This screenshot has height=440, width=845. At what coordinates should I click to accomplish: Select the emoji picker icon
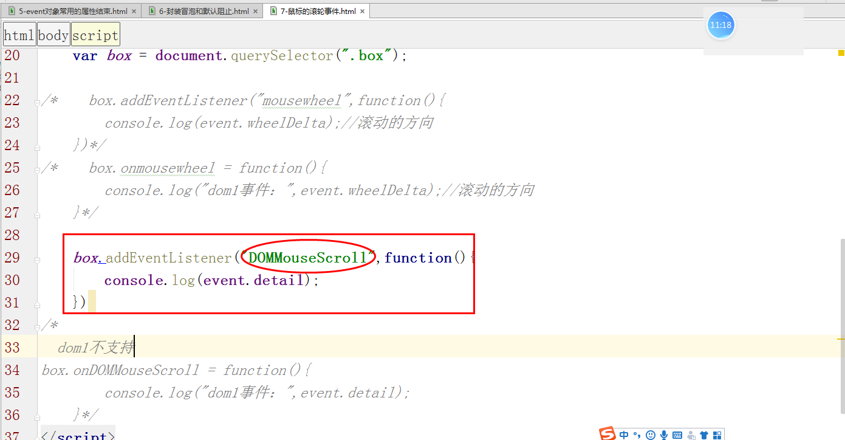pyautogui.click(x=650, y=434)
